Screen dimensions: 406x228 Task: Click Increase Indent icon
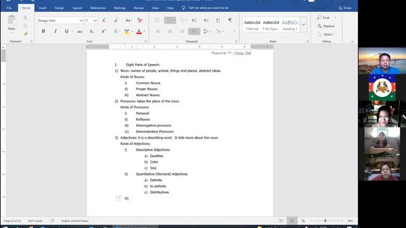[206, 20]
